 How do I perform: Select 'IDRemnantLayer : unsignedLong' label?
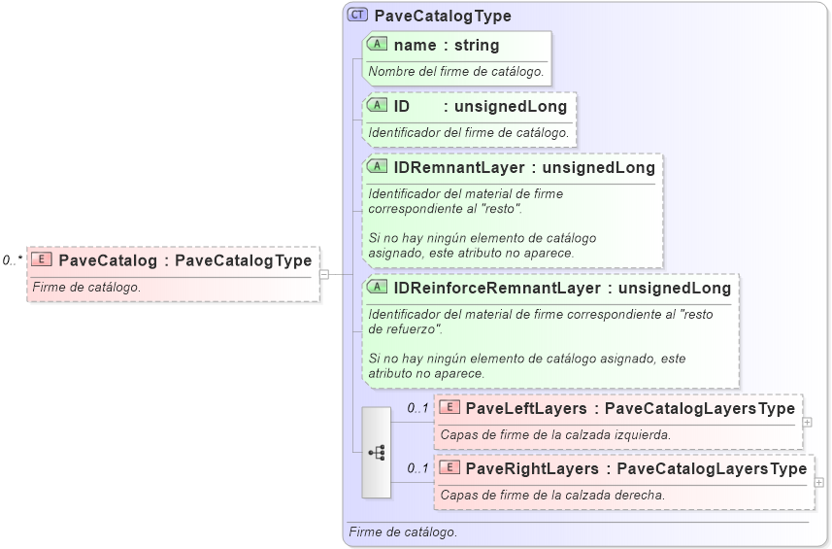pos(524,167)
